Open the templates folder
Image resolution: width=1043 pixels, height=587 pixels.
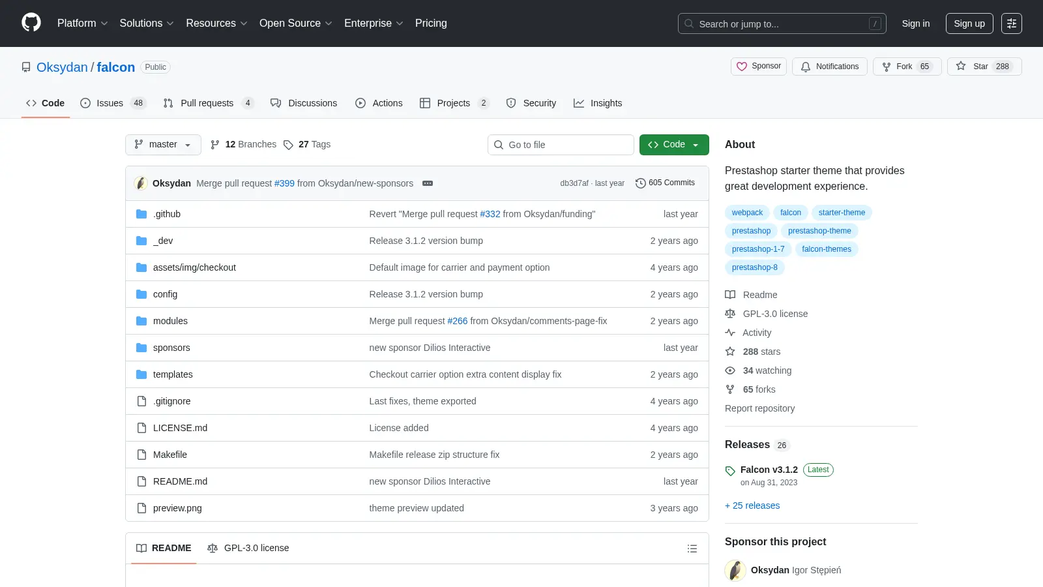pos(173,374)
